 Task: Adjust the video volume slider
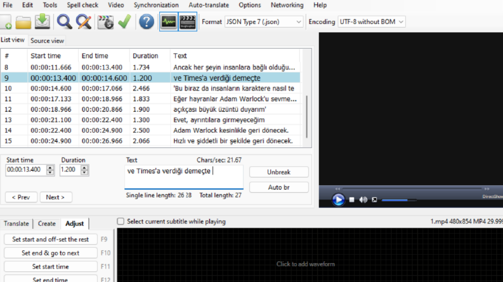[399, 200]
